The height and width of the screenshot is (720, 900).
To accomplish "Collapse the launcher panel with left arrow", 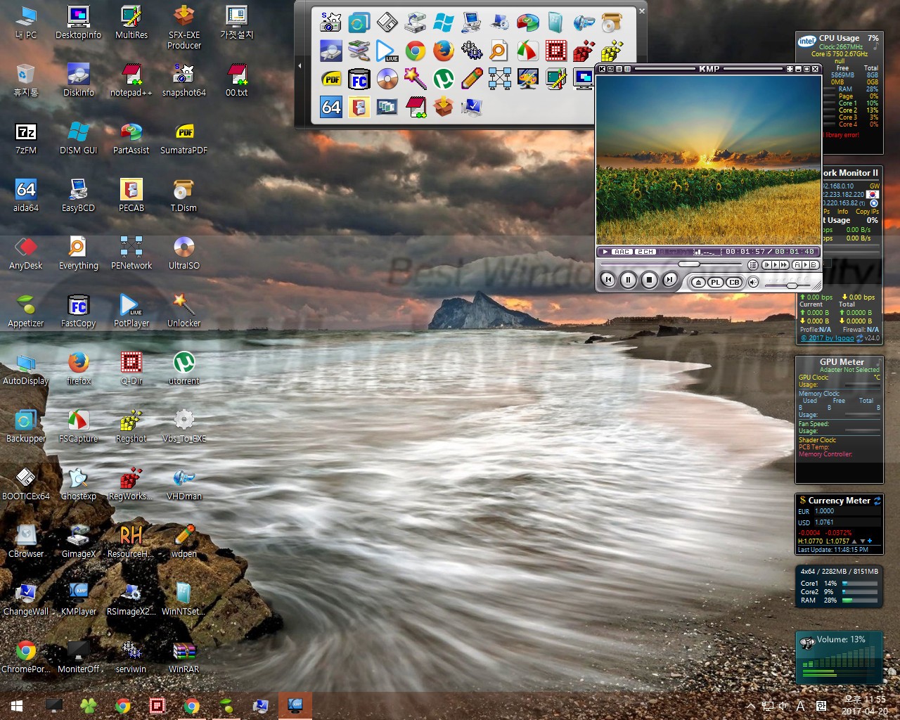I will [300, 66].
